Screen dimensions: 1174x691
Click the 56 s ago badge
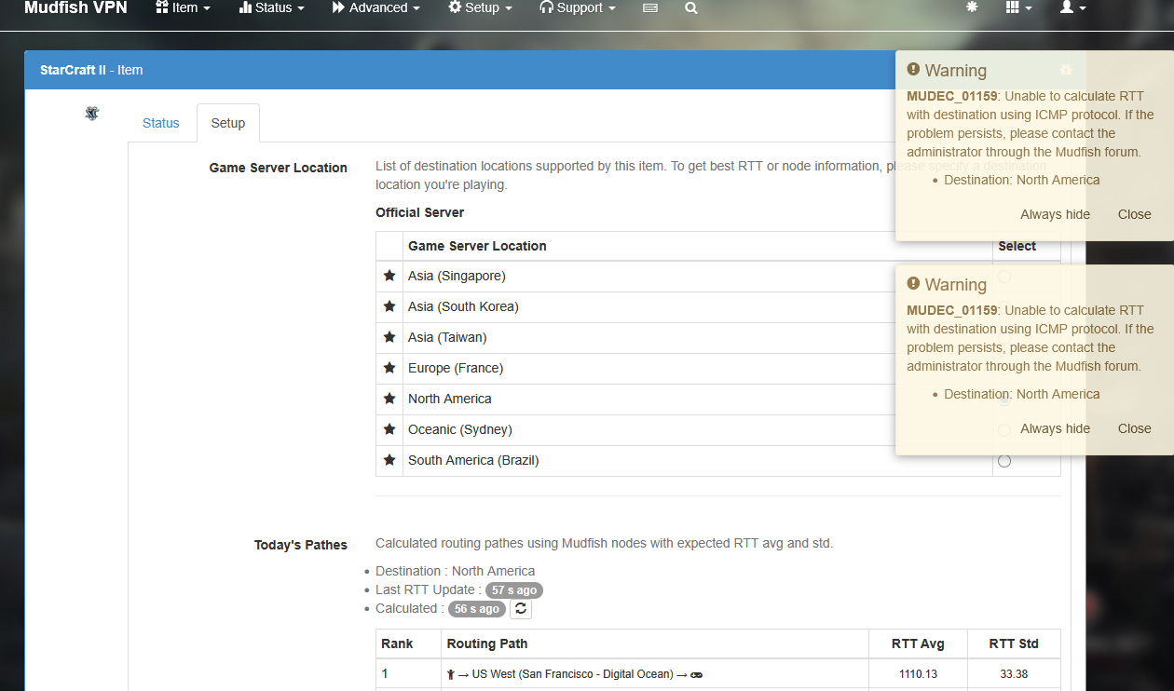click(x=477, y=609)
